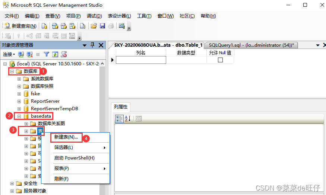The width and height of the screenshot is (326, 195).
Task: Choose 新建表(N)... from the context menu
Action: tap(66, 137)
